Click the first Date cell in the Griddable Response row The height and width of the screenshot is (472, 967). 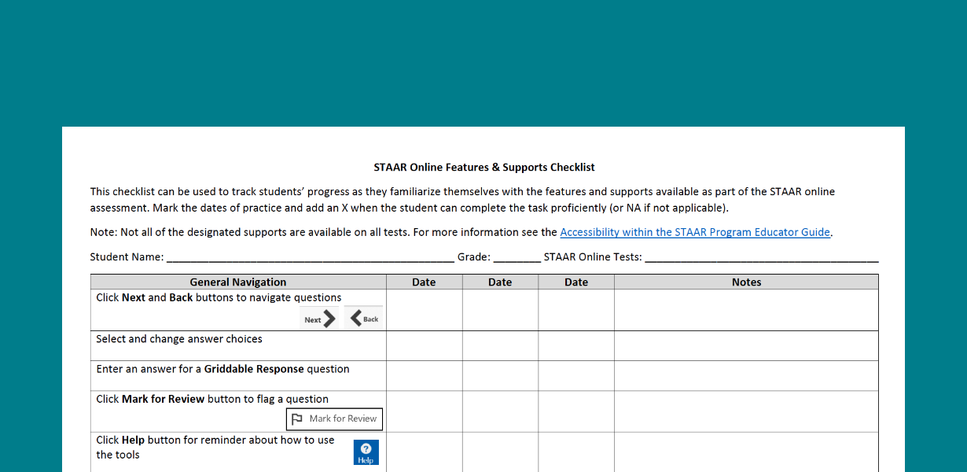click(424, 376)
